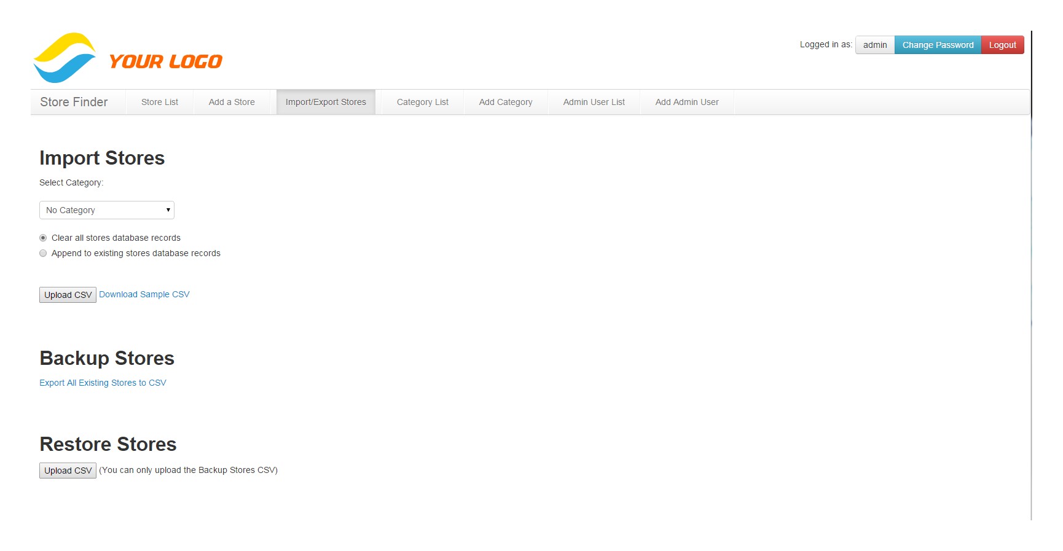Image resolution: width=1063 pixels, height=551 pixels.
Task: Click Upload CSV under Restore Stores
Action: [x=68, y=471]
